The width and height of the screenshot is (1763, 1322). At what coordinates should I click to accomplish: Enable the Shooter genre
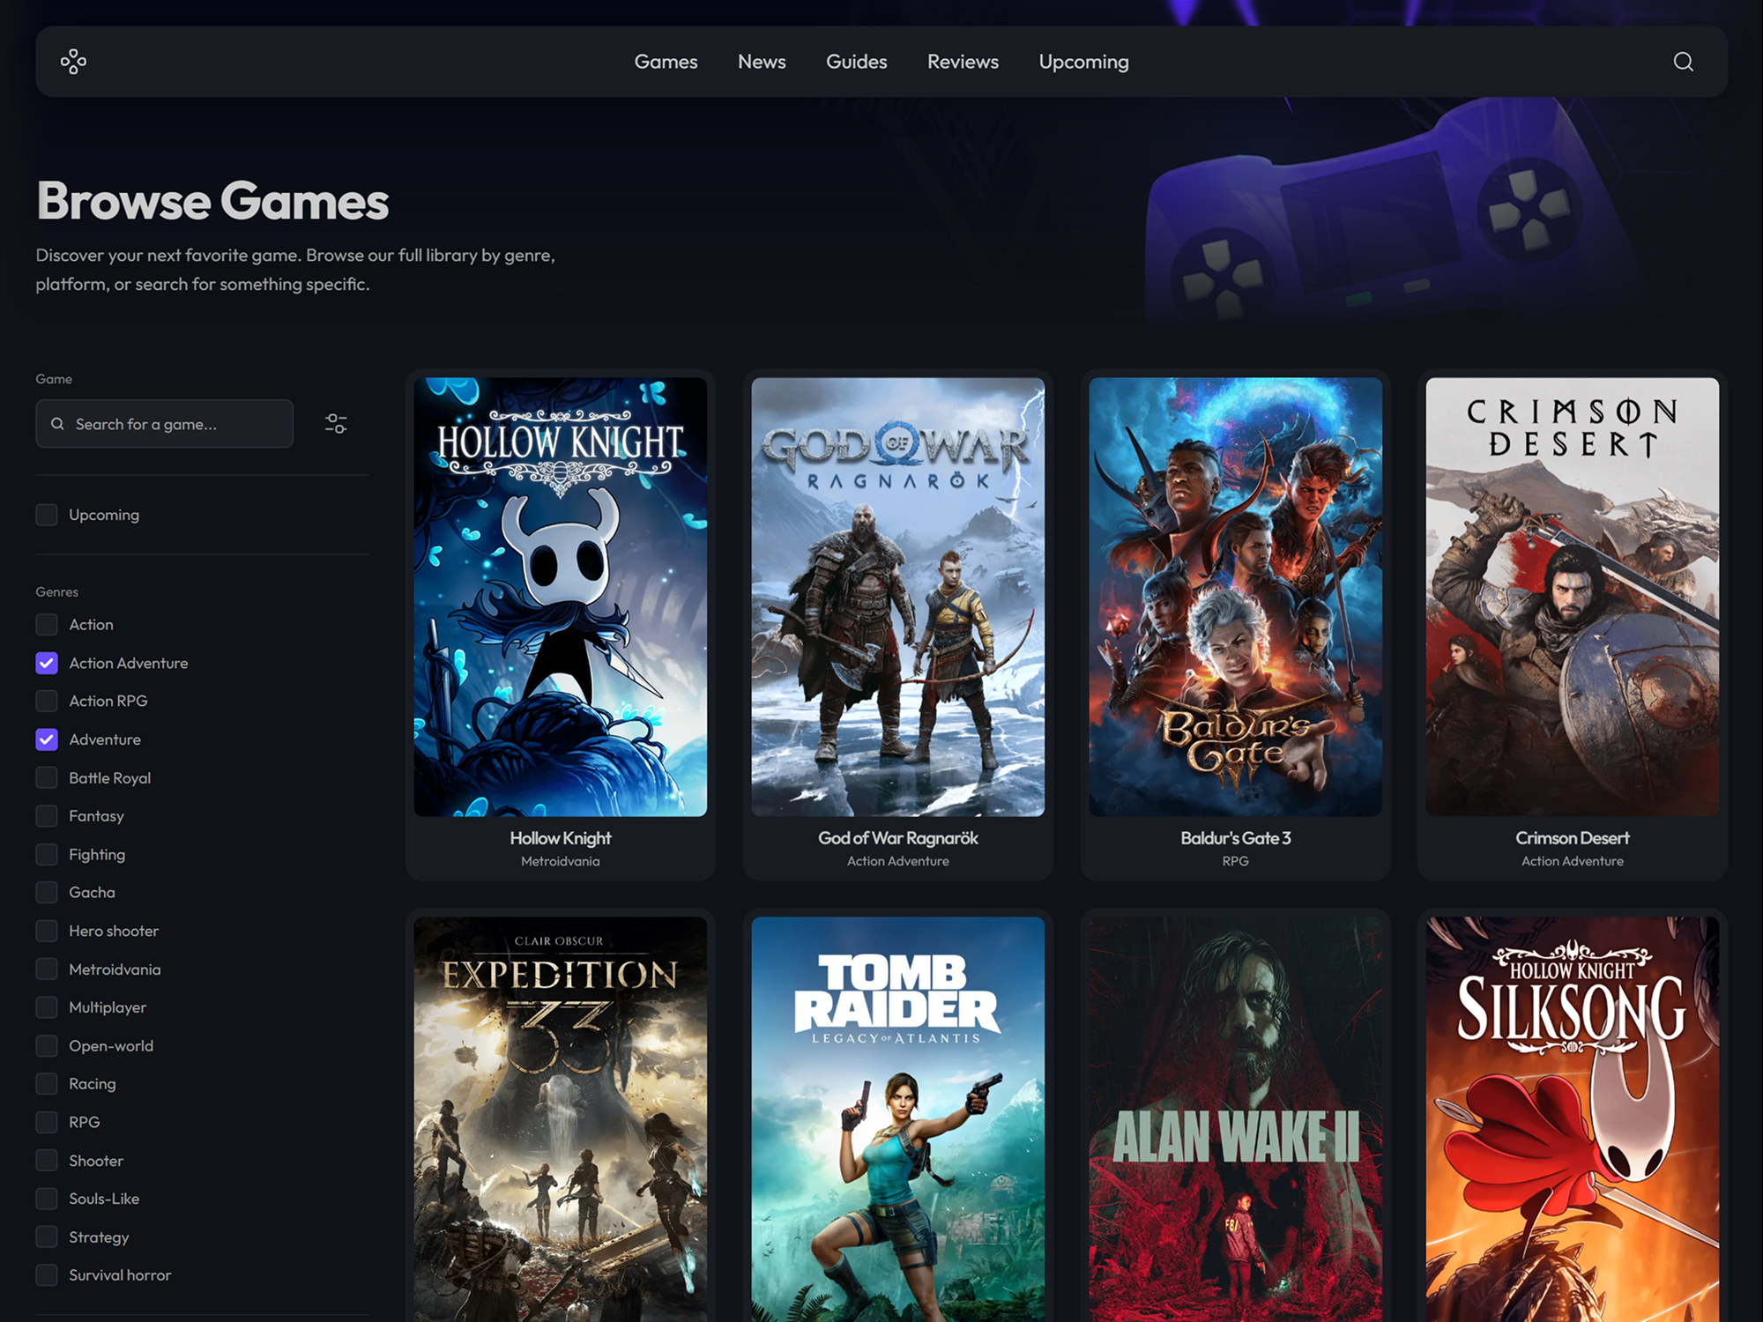pyautogui.click(x=47, y=1161)
